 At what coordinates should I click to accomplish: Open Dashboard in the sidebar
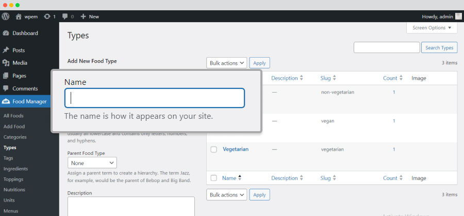coord(25,33)
